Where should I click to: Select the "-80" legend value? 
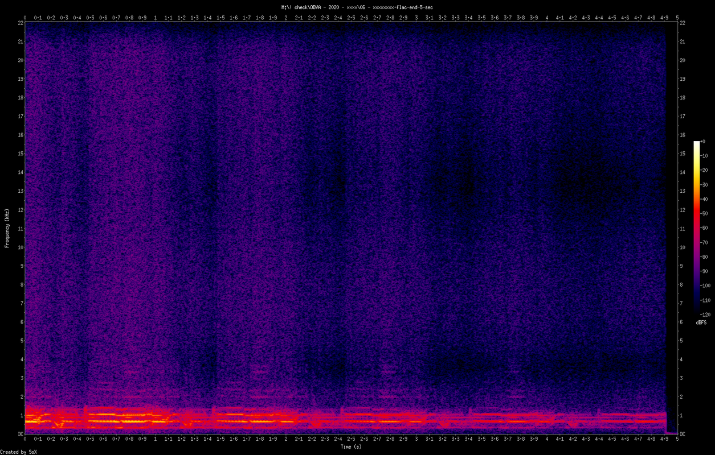coord(705,257)
